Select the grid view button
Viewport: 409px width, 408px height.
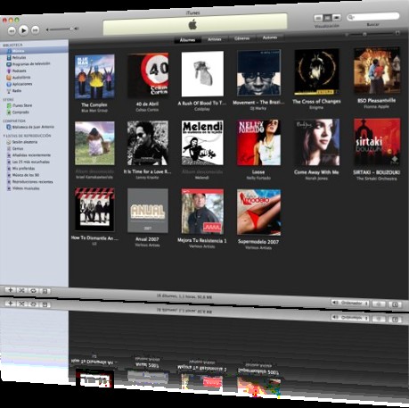(327, 18)
